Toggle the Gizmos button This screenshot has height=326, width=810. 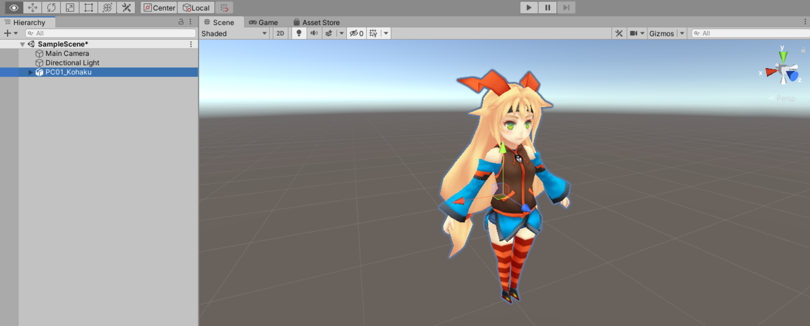point(661,33)
